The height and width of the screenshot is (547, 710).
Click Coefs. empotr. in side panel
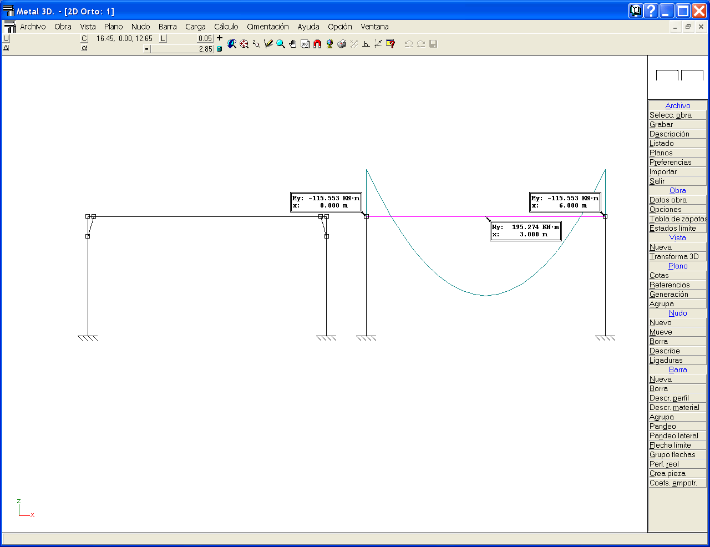[677, 483]
